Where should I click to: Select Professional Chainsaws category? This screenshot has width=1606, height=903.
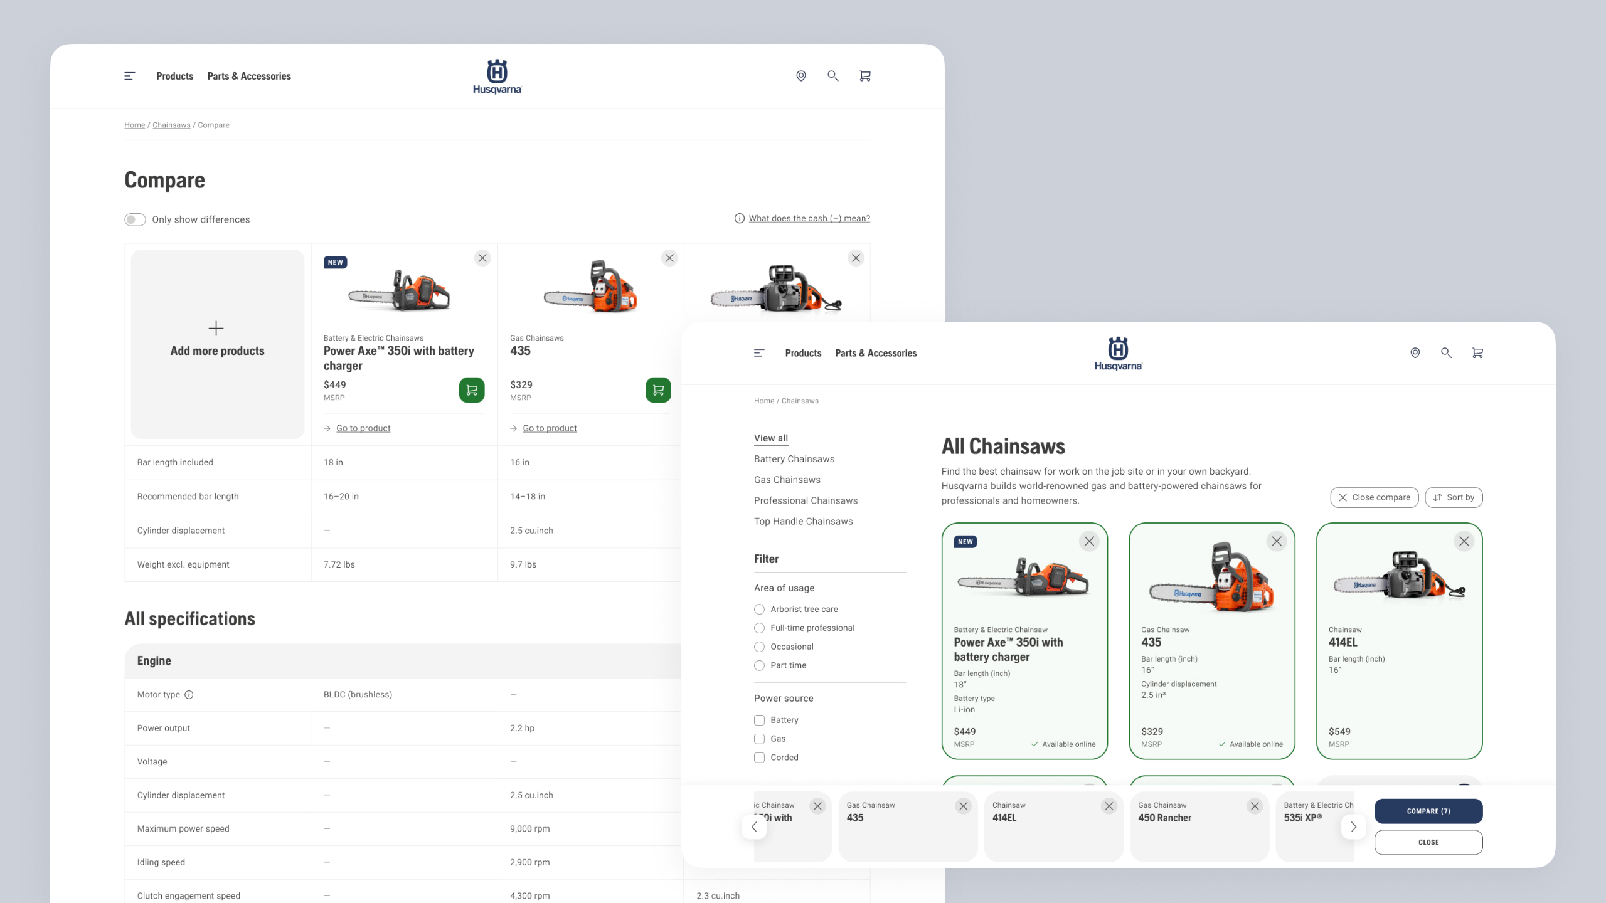806,500
